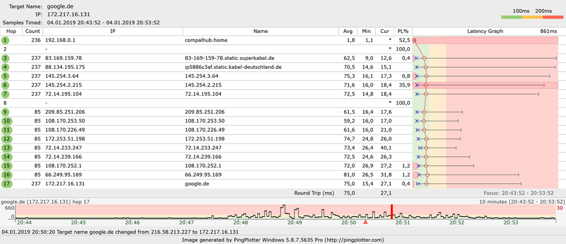This screenshot has width=566, height=244.
Task: Click the Avg column header
Action: pos(348,31)
